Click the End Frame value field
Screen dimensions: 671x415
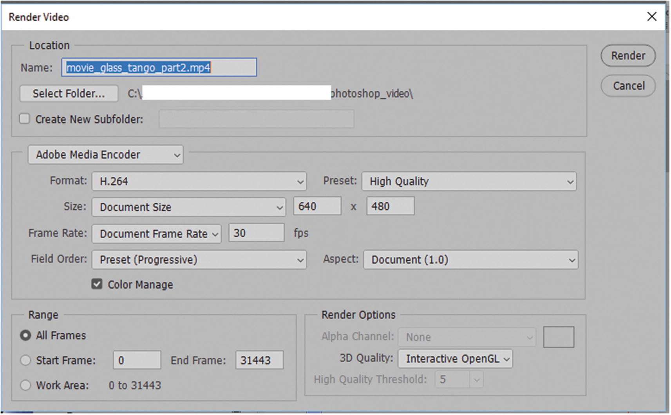coord(259,360)
